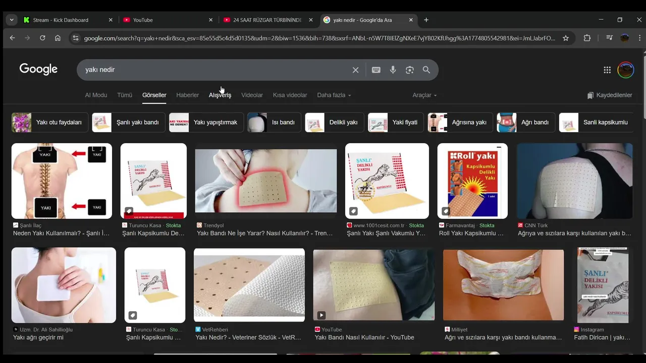Open Roll Yakı Kapsikumlu title link
This screenshot has height=363, width=646.
(x=471, y=233)
